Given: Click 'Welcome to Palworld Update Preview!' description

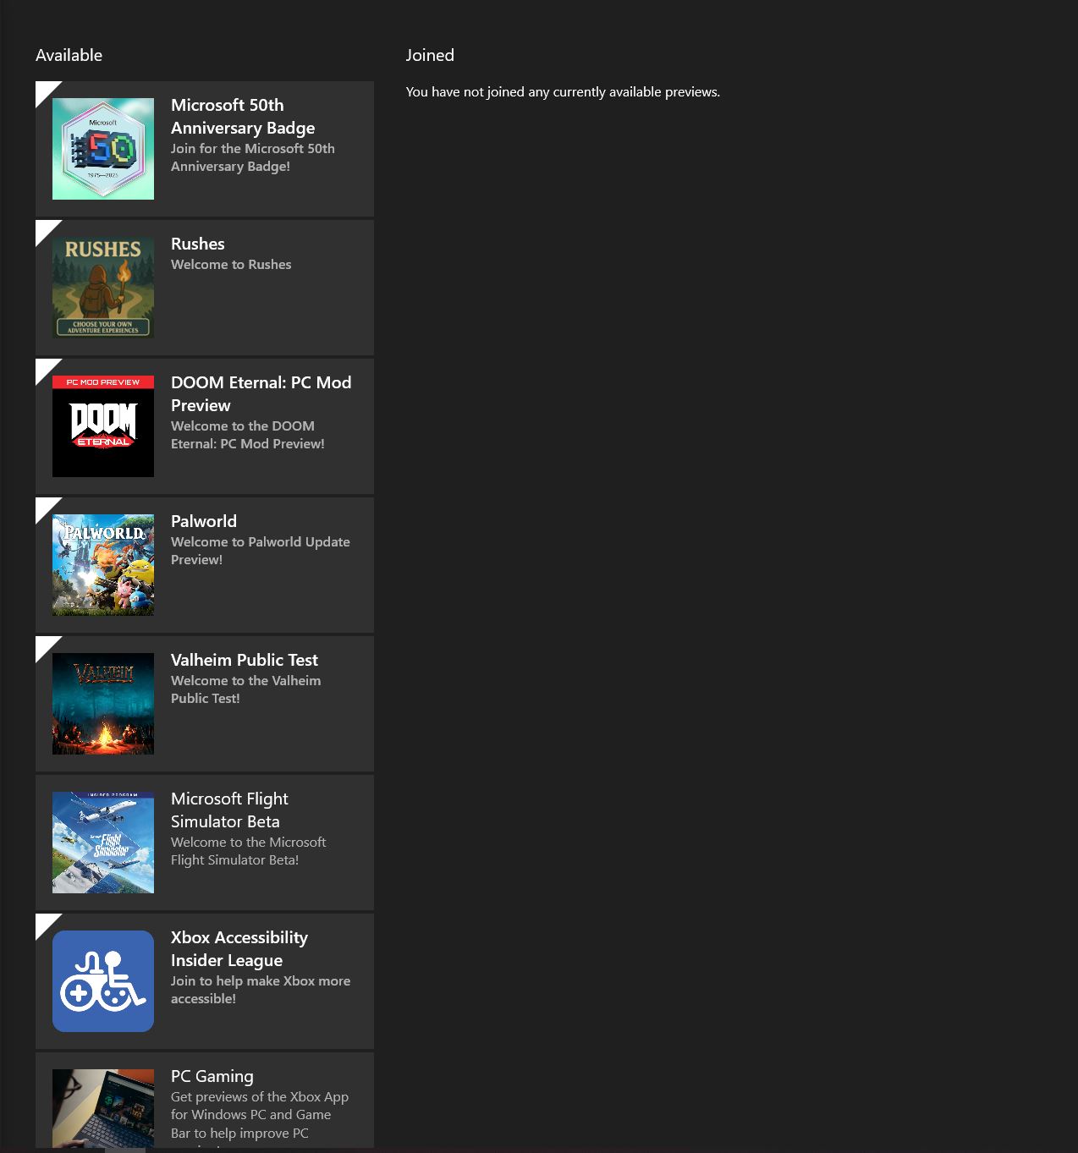Looking at the screenshot, I should click(261, 551).
